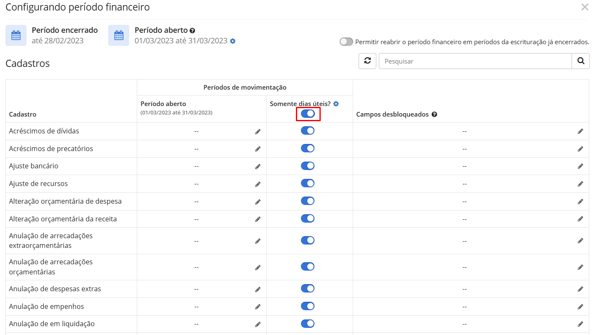The image size is (596, 335).
Task: Open gear settings next to Período aberto dates
Action: 233,41
